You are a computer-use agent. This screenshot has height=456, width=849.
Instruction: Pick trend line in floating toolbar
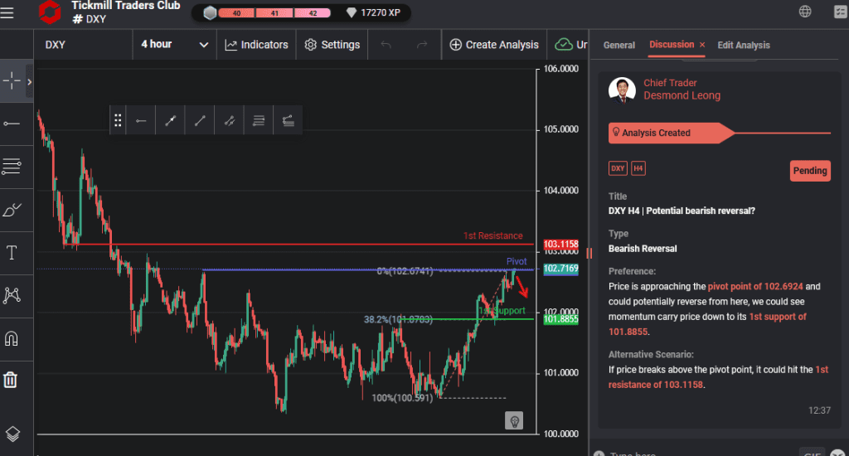pos(200,121)
